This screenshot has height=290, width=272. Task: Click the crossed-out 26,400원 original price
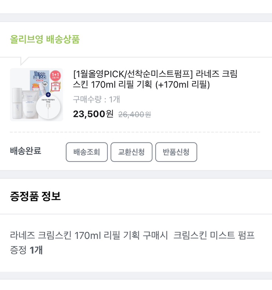tap(135, 114)
